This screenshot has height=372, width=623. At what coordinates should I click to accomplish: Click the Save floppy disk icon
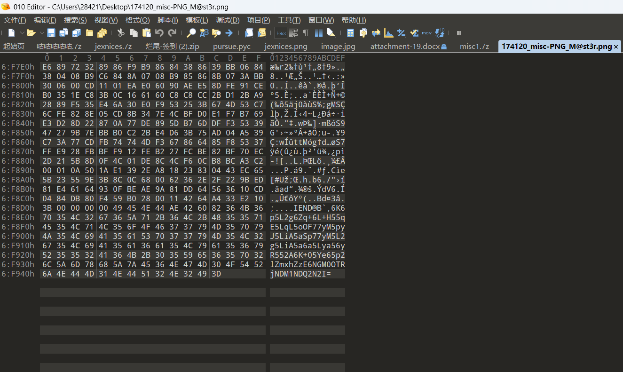click(x=51, y=33)
